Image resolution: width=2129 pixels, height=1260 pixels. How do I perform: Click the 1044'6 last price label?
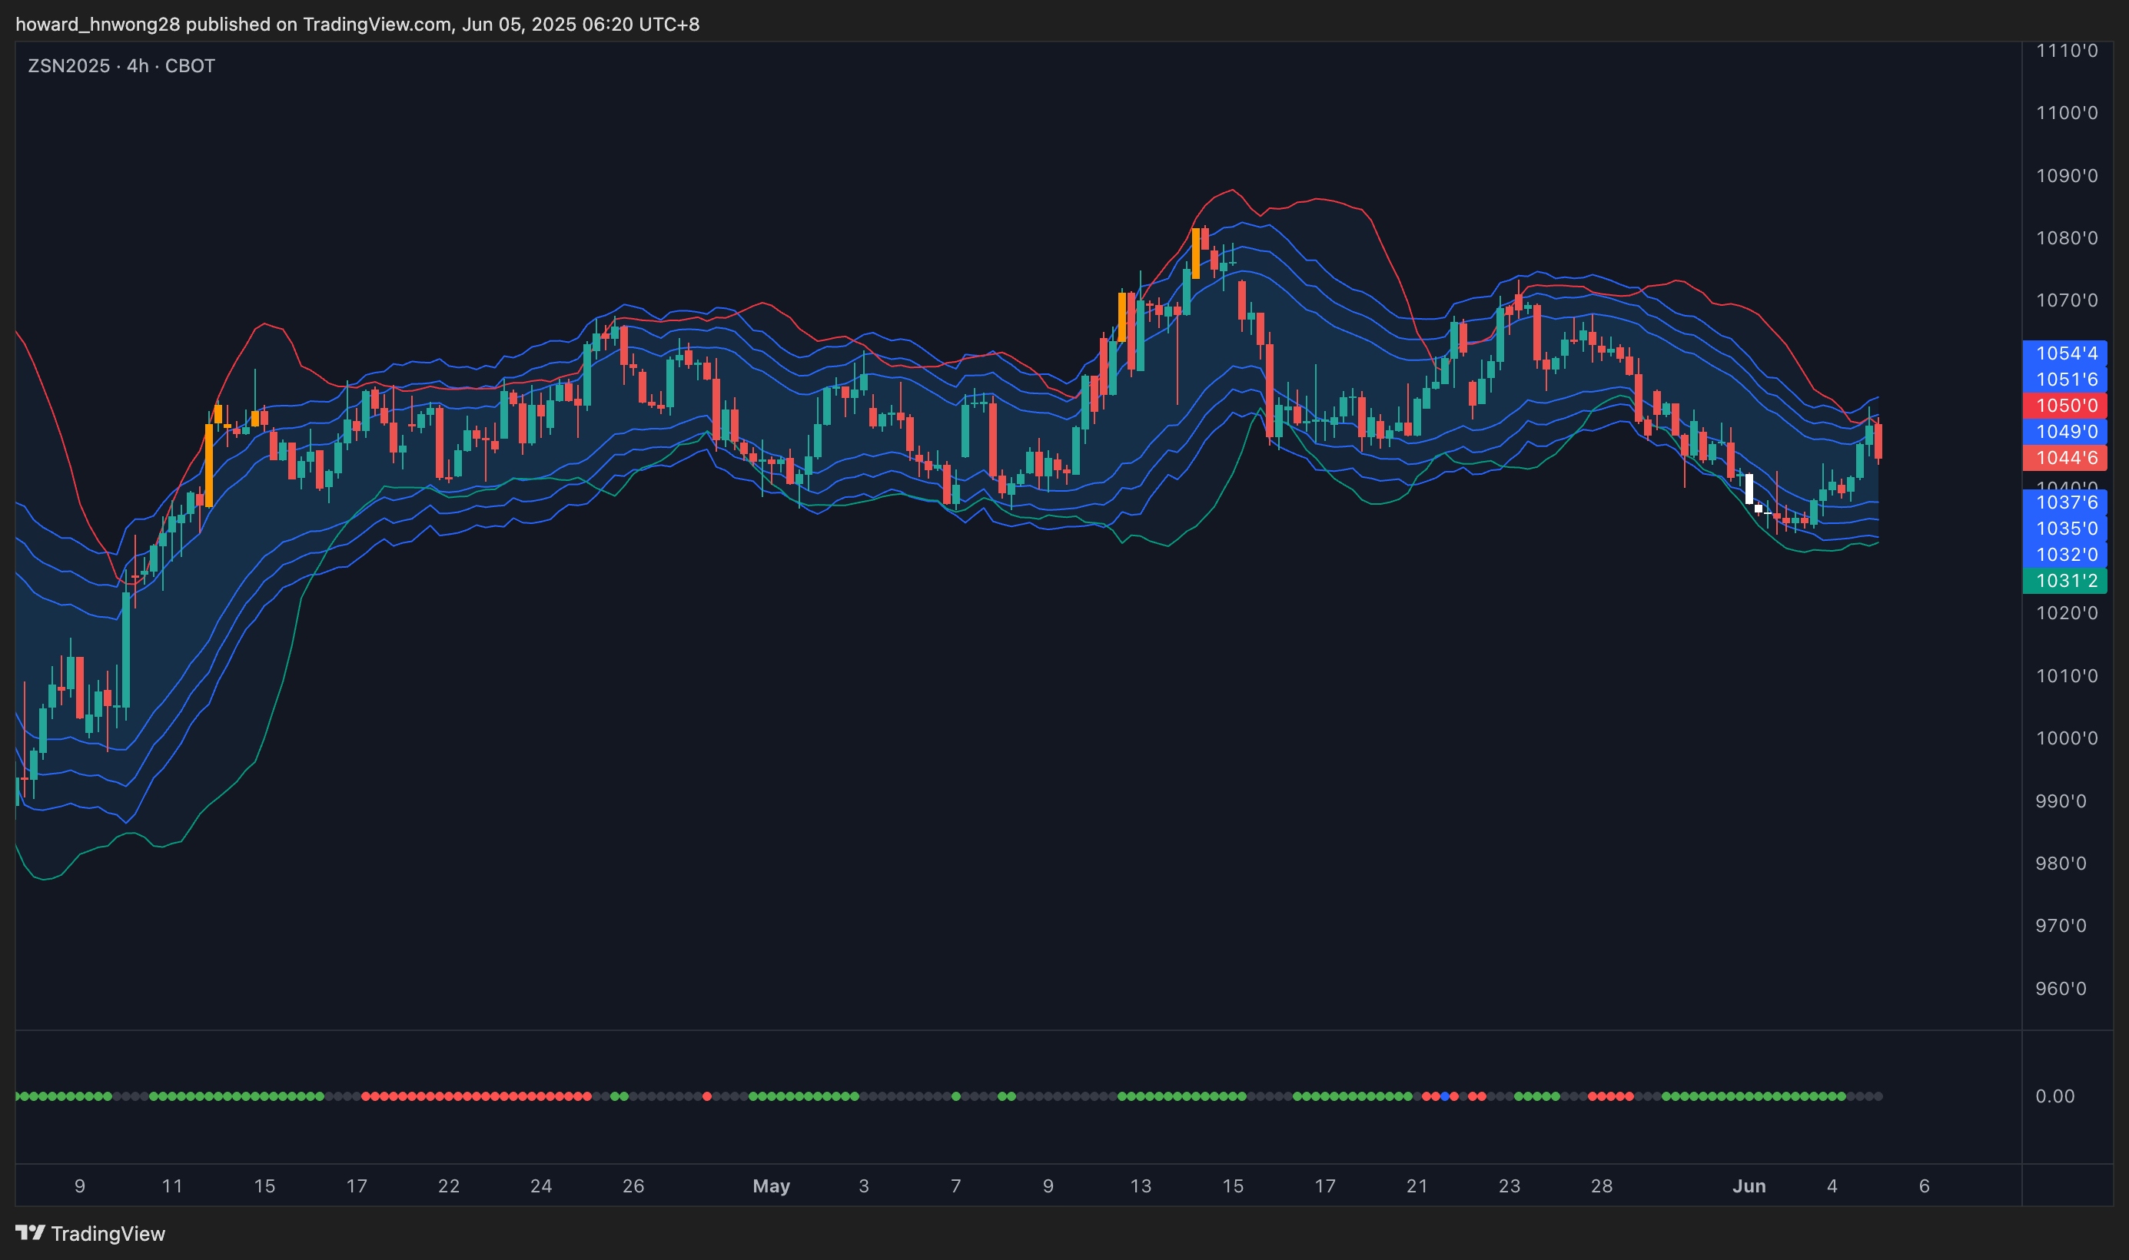click(x=2065, y=459)
